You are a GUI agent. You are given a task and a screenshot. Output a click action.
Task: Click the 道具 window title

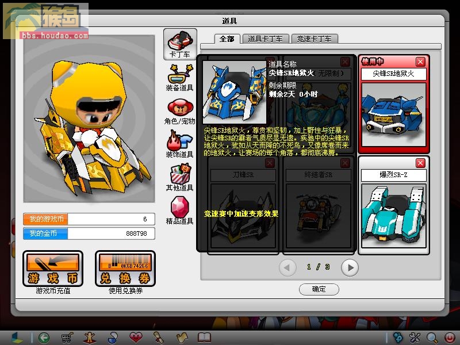[229, 21]
